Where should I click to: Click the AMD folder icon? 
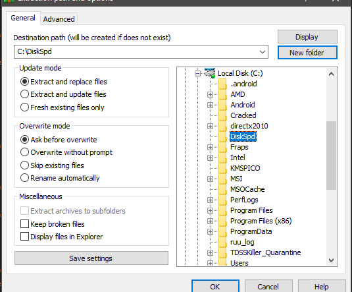(x=222, y=94)
